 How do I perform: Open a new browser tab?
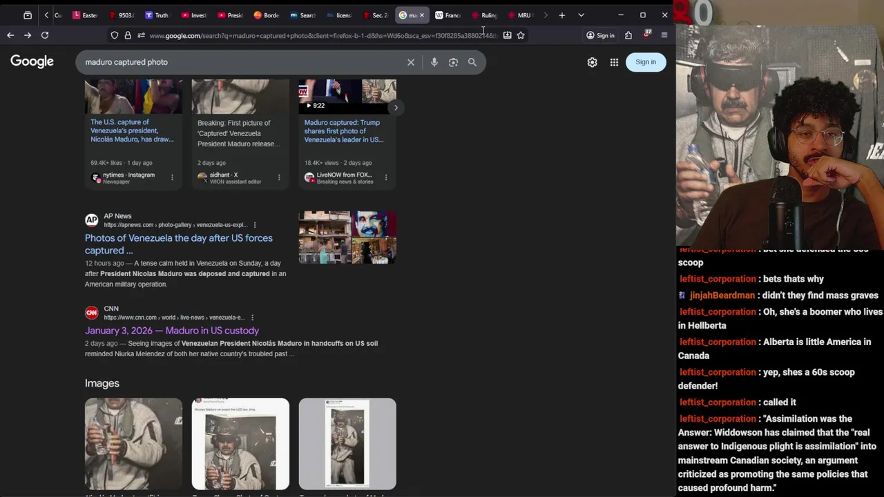(562, 15)
